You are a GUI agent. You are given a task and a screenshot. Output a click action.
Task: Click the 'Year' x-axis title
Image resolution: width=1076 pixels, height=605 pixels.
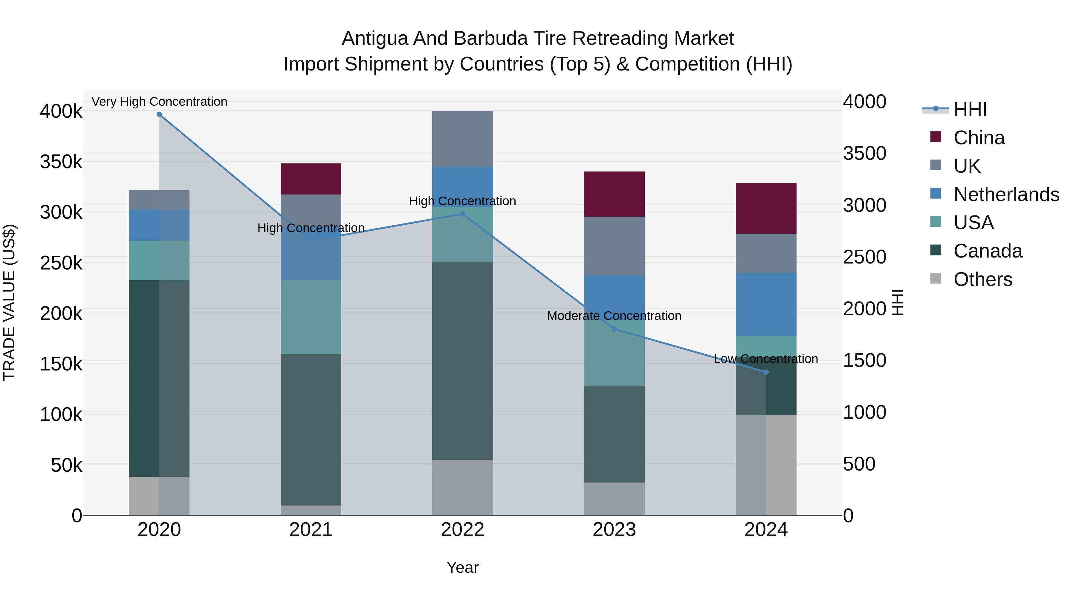point(462,568)
